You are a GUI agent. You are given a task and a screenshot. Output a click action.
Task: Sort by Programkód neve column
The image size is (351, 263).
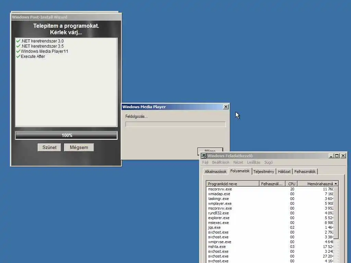point(233,184)
